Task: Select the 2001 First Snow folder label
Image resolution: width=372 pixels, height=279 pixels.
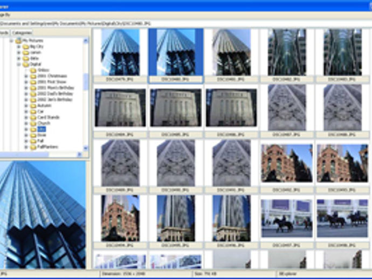Action: click(52, 82)
